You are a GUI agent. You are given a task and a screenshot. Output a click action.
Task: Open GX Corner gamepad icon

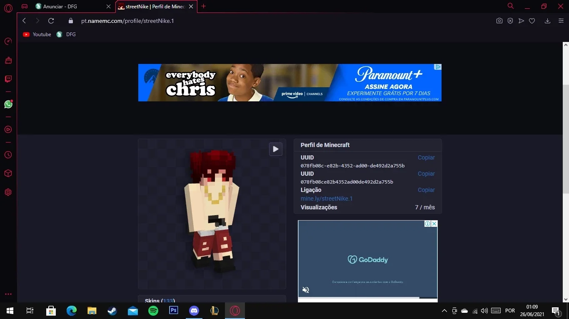25,6
